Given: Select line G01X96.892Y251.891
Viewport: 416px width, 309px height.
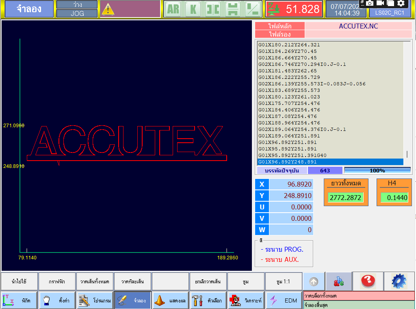Looking at the screenshot, I should (330, 142).
